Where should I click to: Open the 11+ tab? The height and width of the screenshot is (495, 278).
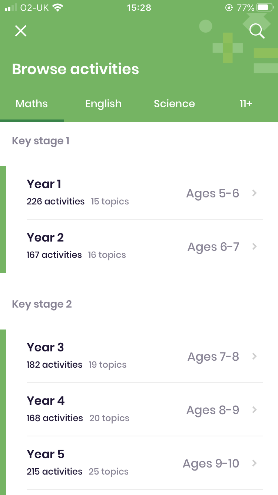click(x=246, y=104)
